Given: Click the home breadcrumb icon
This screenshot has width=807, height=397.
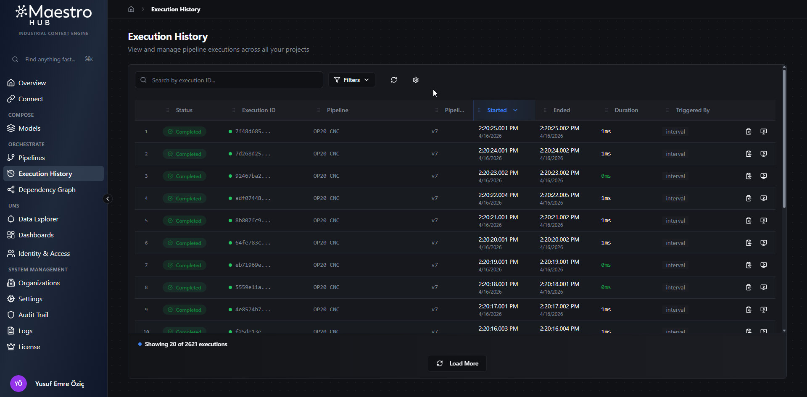Looking at the screenshot, I should (131, 9).
